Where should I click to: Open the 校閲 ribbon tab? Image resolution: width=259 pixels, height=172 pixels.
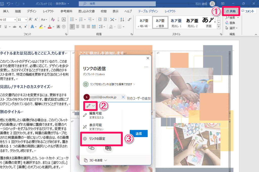[x=103, y=11]
